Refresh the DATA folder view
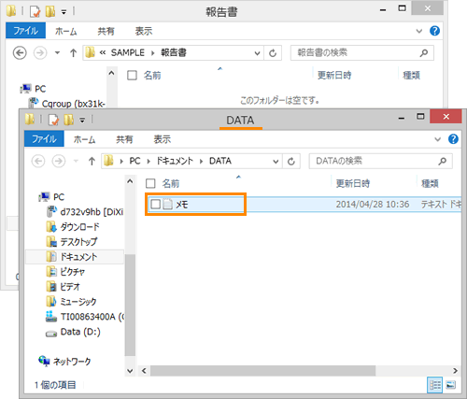This screenshot has width=467, height=399. (291, 162)
